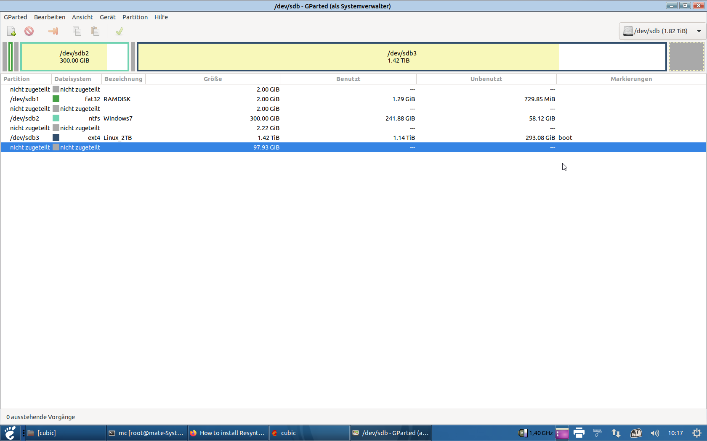
Task: Click the network up/down arrows tray icon
Action: 616,433
